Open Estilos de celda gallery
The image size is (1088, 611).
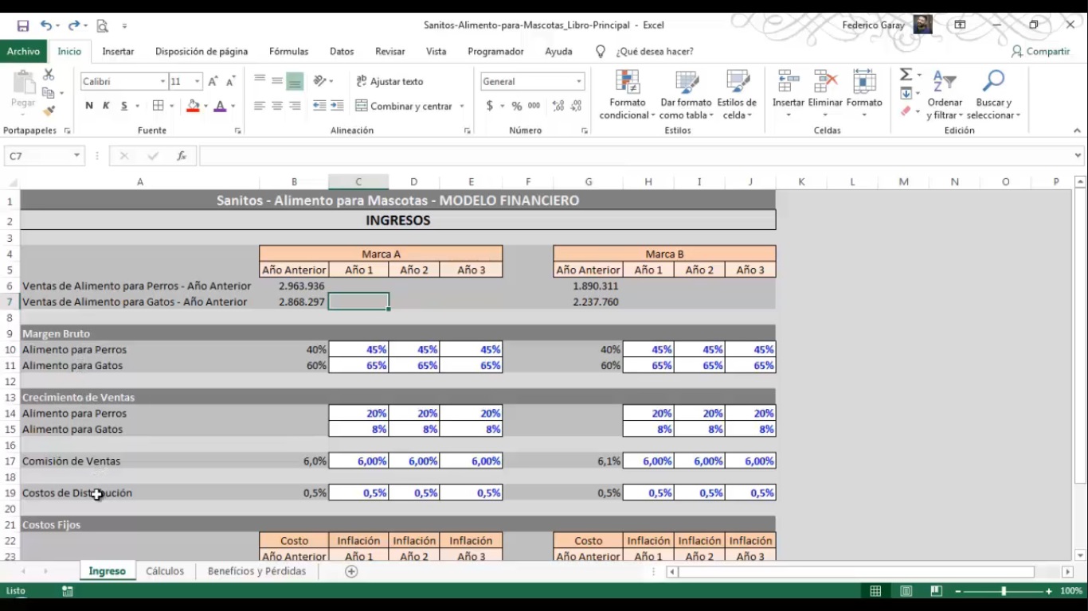pyautogui.click(x=737, y=95)
